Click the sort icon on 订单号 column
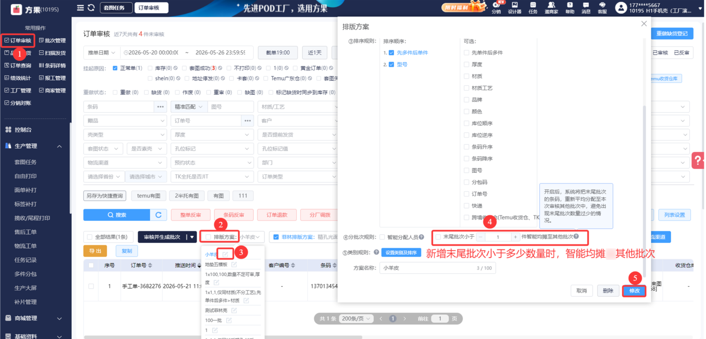 [x=150, y=265]
